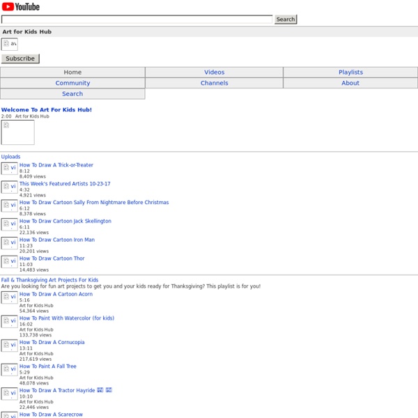Viewport: 418px width, 418px height.
Task: Switch to the Playlists tab
Action: 350,72
